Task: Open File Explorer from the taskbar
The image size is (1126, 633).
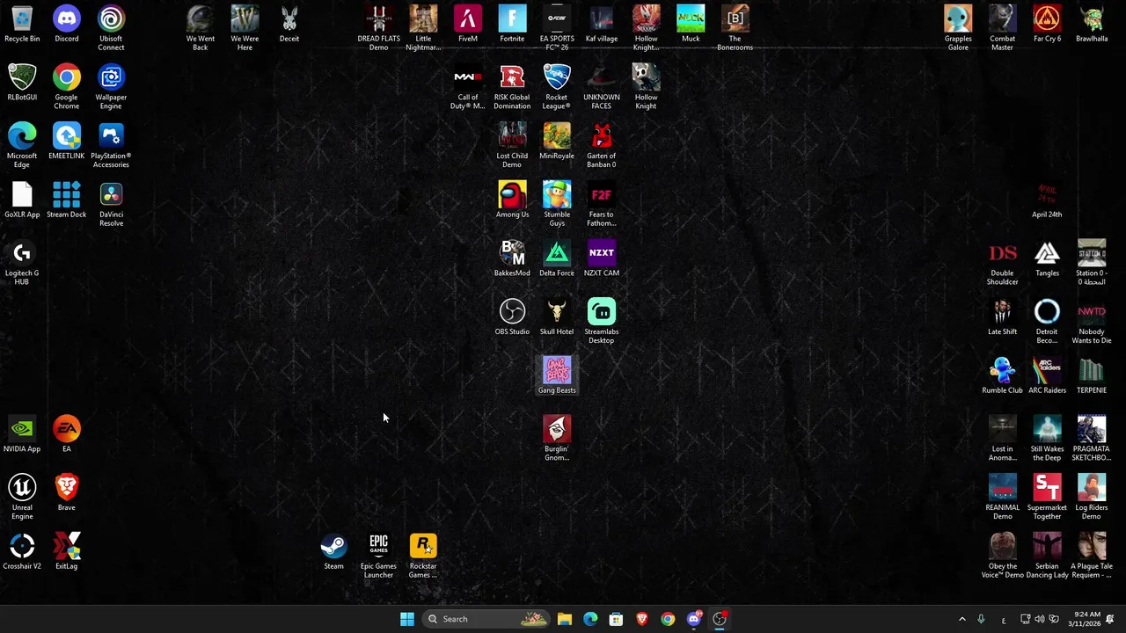Action: 565,619
